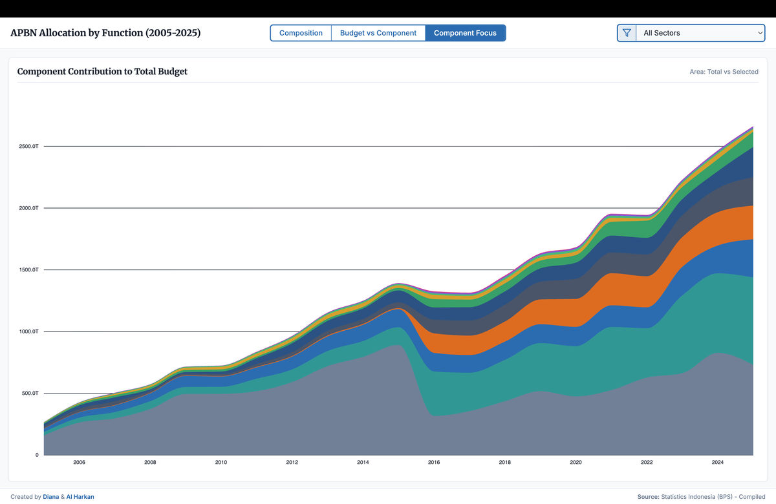This screenshot has height=504, width=776.
Task: Click the 2024 year label on the x-axis
Action: pos(717,463)
